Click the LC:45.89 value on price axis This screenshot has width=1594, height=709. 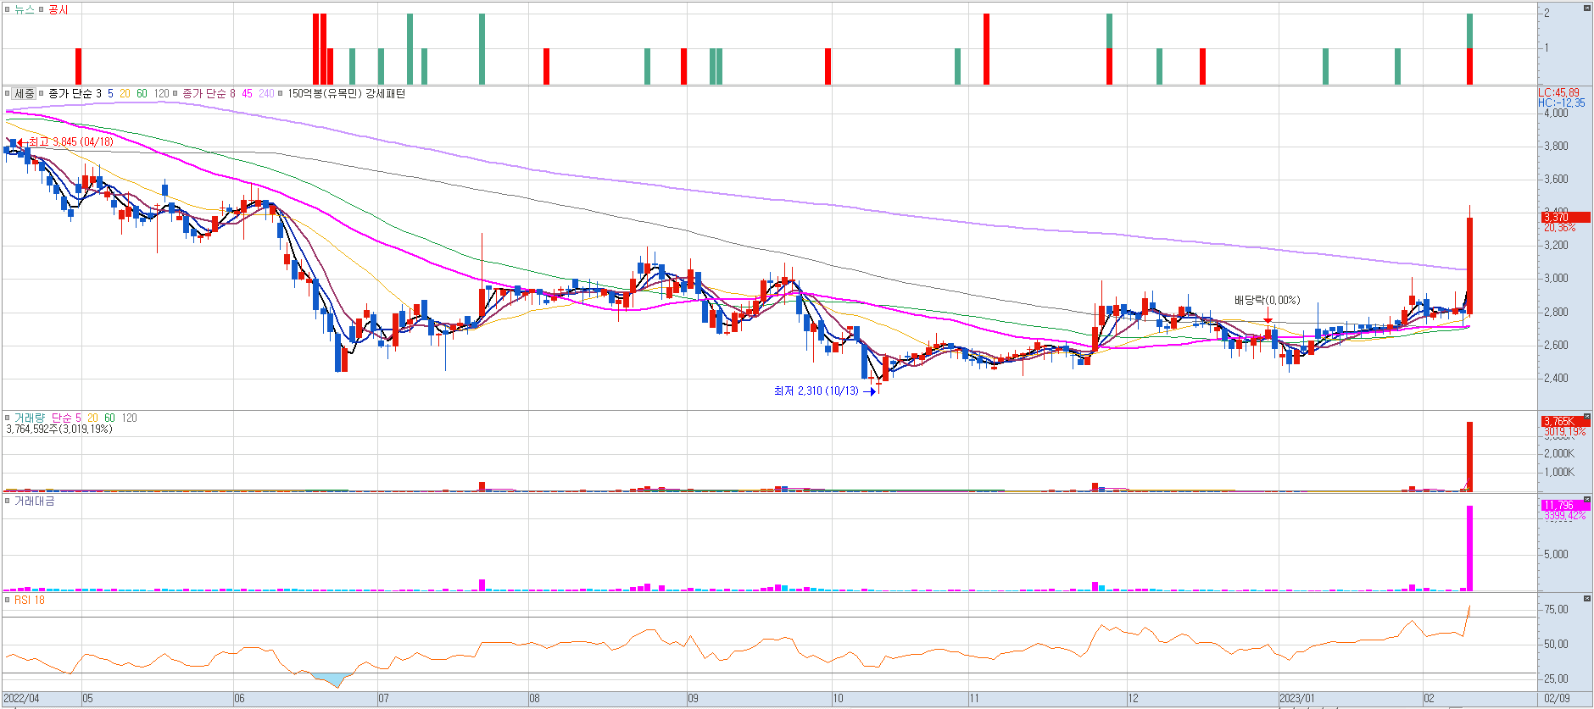1558,92
